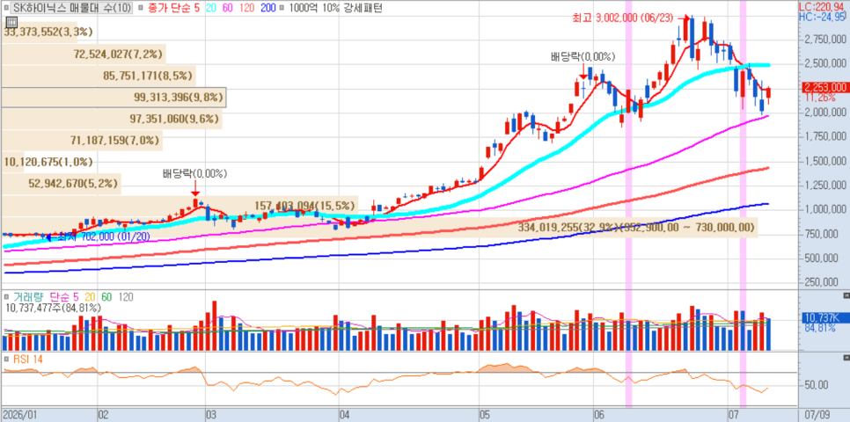Click the 11.26% change label on price axis
850x422 pixels.
tap(819, 98)
